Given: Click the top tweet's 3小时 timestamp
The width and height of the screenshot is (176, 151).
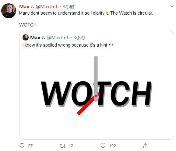Looking at the screenshot, I should tap(69, 7).
